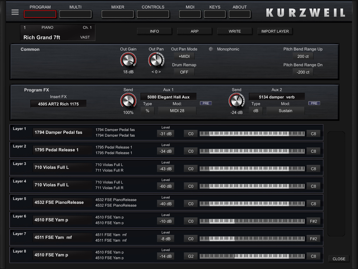Select Layer 7 keymap 4511 FSE Yam mf
Viewport: 358px width, 269px height.
[62, 237]
